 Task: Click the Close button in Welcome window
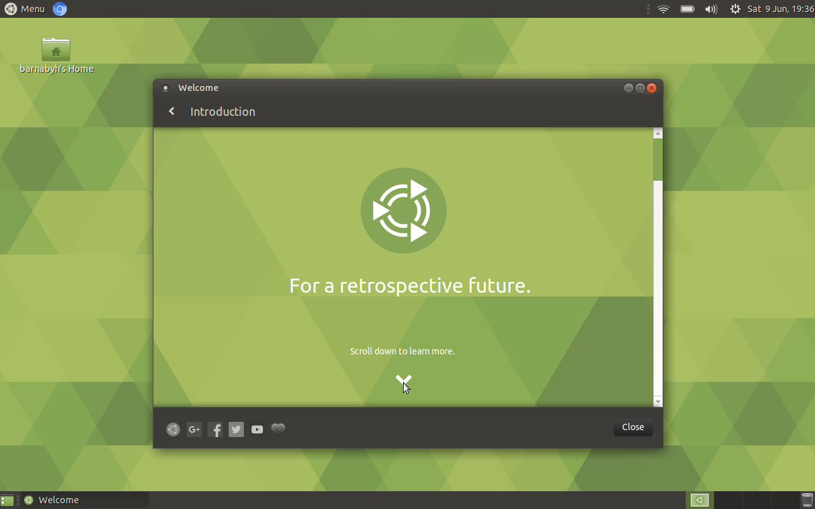point(633,427)
